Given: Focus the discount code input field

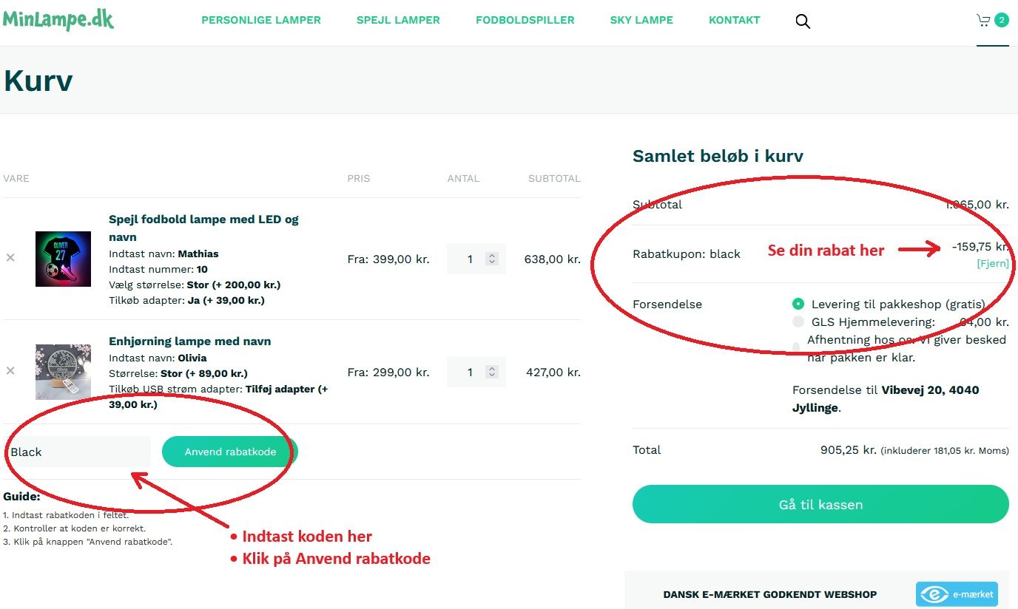Looking at the screenshot, I should (x=78, y=452).
